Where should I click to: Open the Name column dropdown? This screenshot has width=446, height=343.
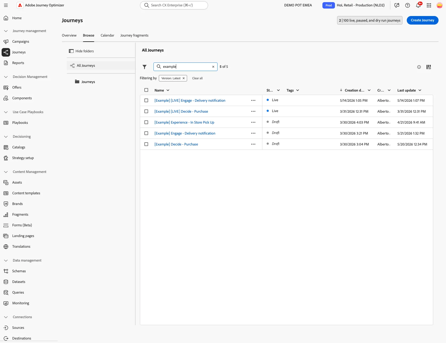click(168, 90)
